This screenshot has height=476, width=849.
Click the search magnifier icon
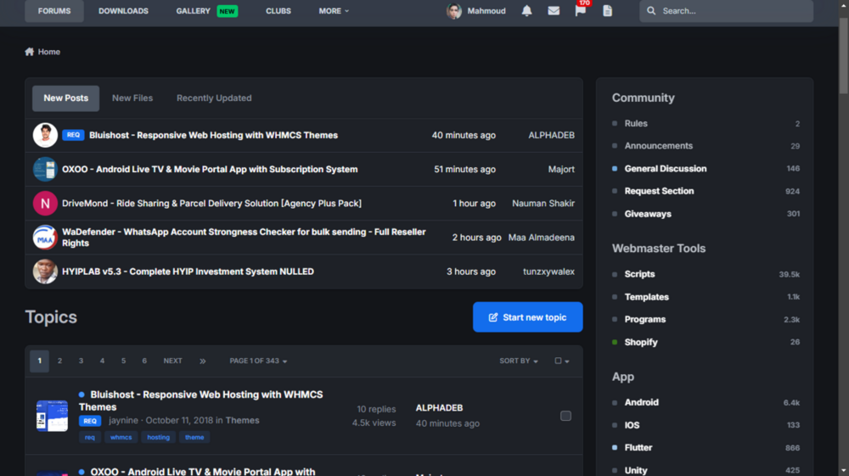click(651, 11)
